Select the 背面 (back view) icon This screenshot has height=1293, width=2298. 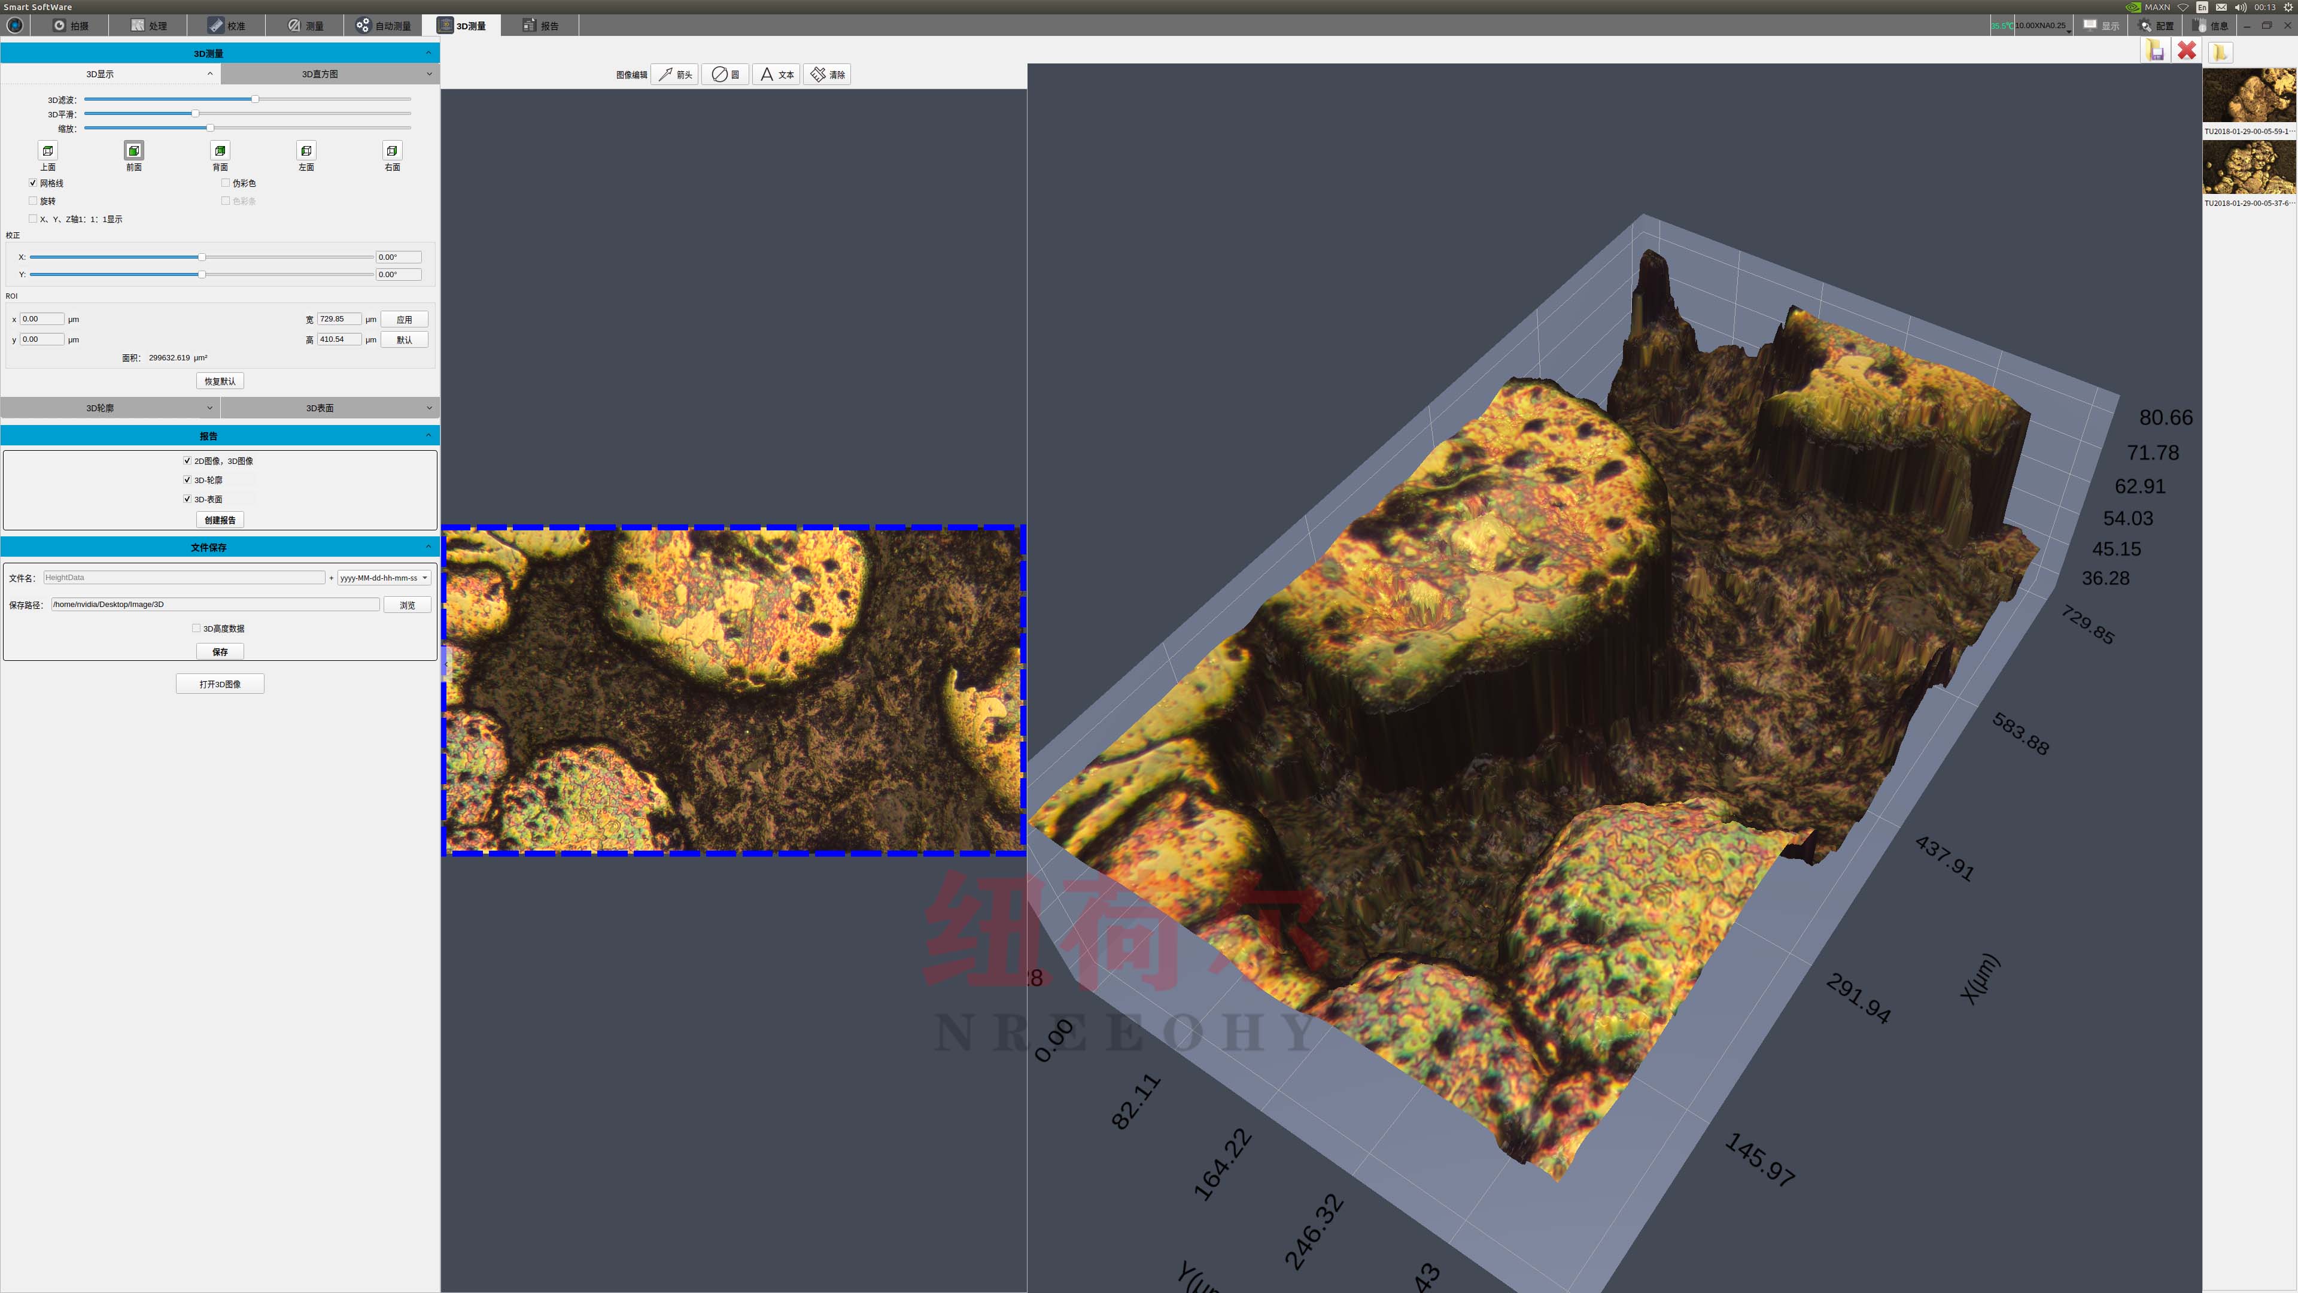click(220, 151)
